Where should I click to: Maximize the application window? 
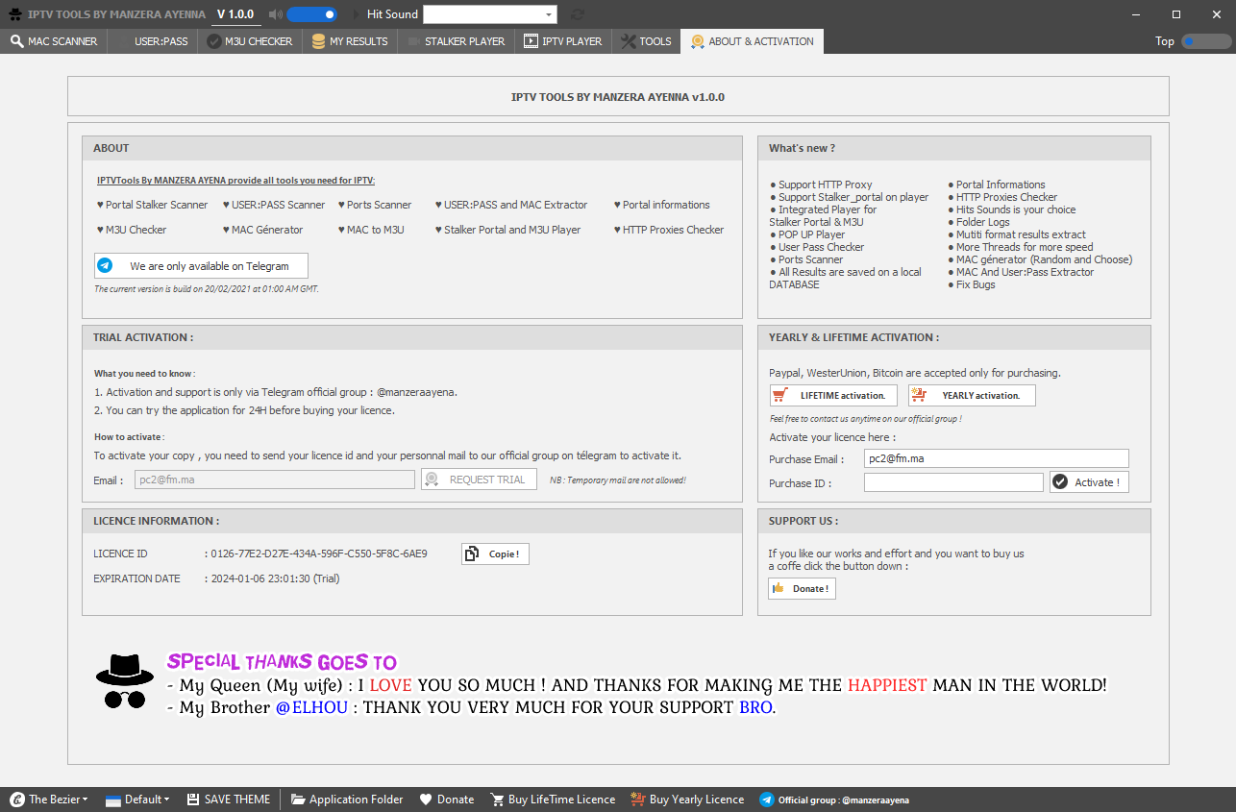coord(1175,14)
